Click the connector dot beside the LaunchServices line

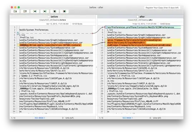92,45
